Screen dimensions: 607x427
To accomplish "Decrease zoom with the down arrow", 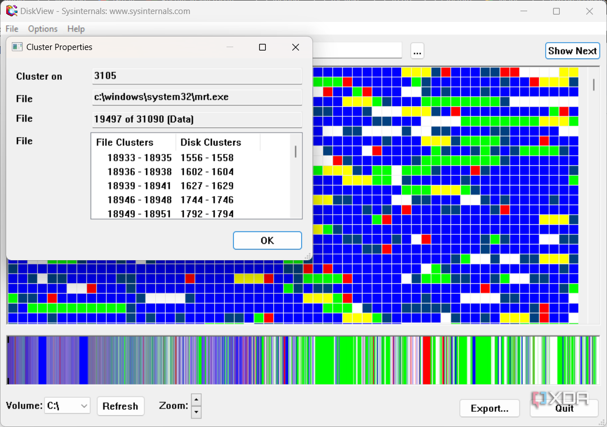I will [x=196, y=412].
